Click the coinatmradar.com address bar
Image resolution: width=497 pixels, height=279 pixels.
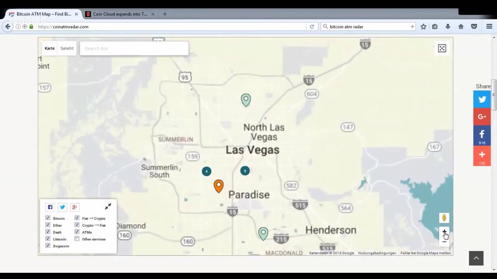click(x=171, y=27)
